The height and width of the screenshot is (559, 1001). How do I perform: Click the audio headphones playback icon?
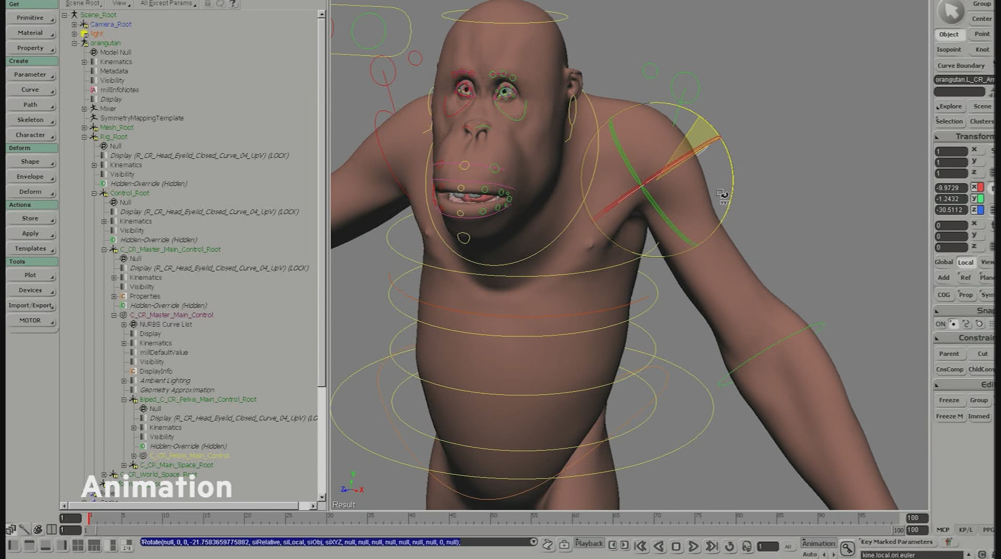(747, 546)
